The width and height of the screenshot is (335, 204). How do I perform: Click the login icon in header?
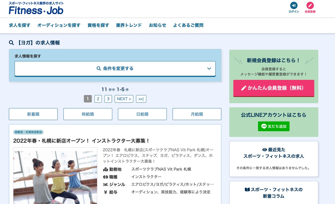[293, 5]
